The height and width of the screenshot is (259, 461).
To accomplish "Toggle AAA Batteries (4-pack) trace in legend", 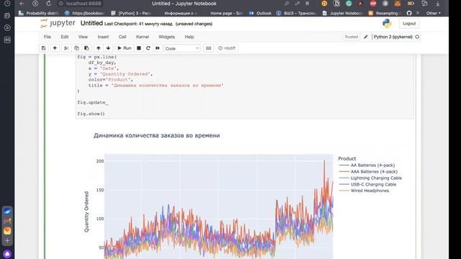I will 368,171.
